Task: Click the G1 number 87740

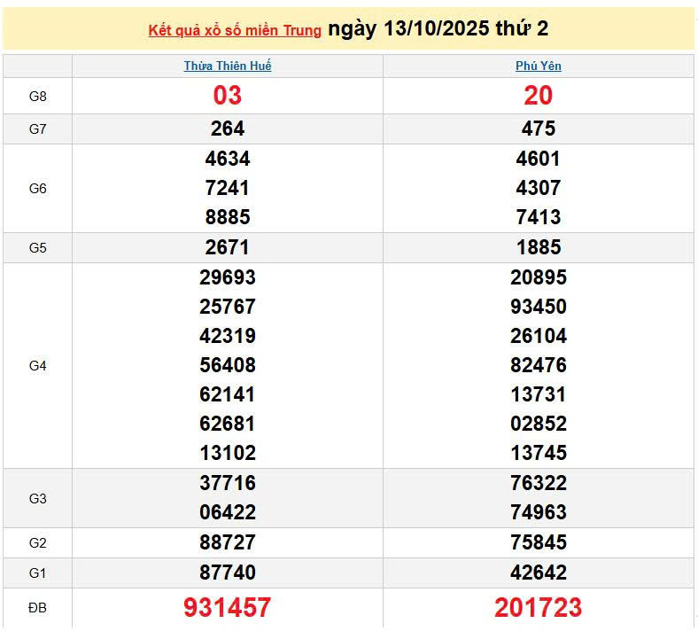Action: 228,573
